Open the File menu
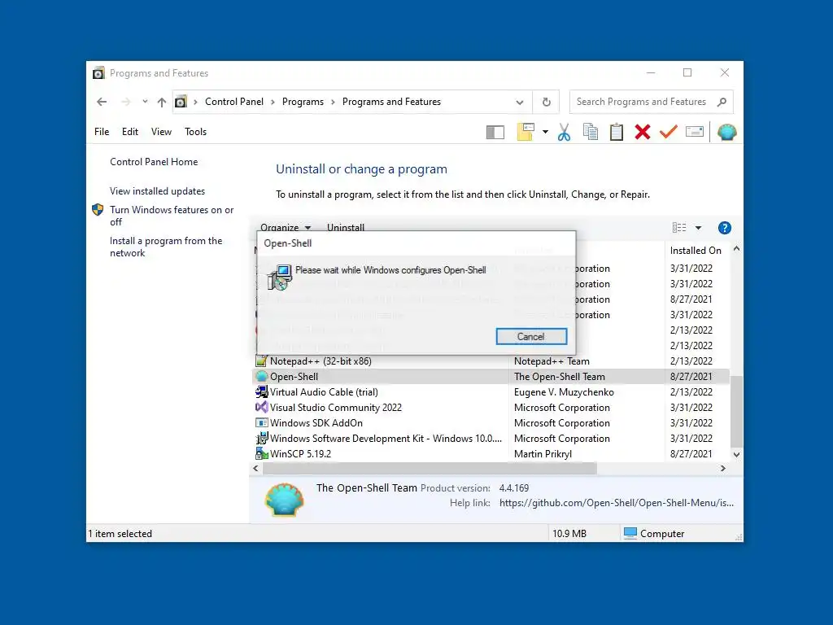 (x=102, y=132)
